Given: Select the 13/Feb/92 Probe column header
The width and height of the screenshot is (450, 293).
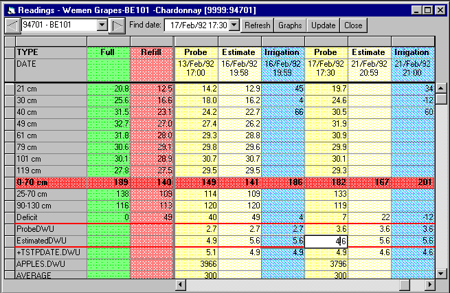Looking at the screenshot, I should click(x=196, y=52).
